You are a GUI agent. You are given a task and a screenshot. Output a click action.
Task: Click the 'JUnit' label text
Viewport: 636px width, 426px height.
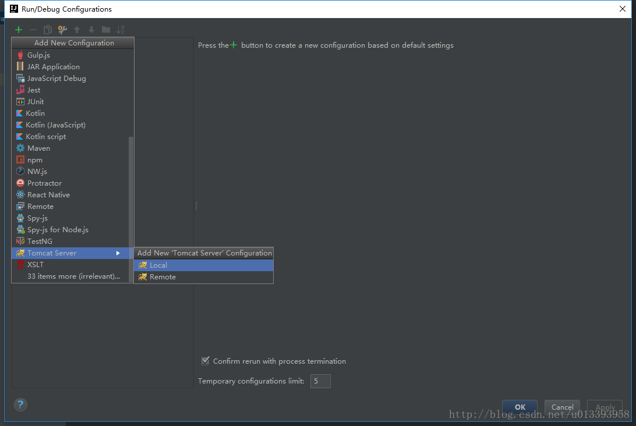(36, 102)
